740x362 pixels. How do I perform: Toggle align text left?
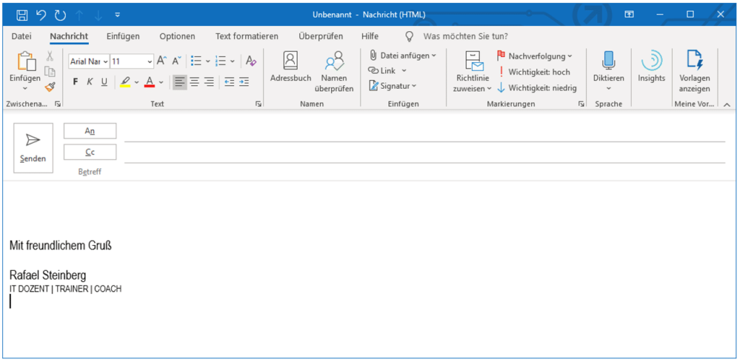click(179, 82)
